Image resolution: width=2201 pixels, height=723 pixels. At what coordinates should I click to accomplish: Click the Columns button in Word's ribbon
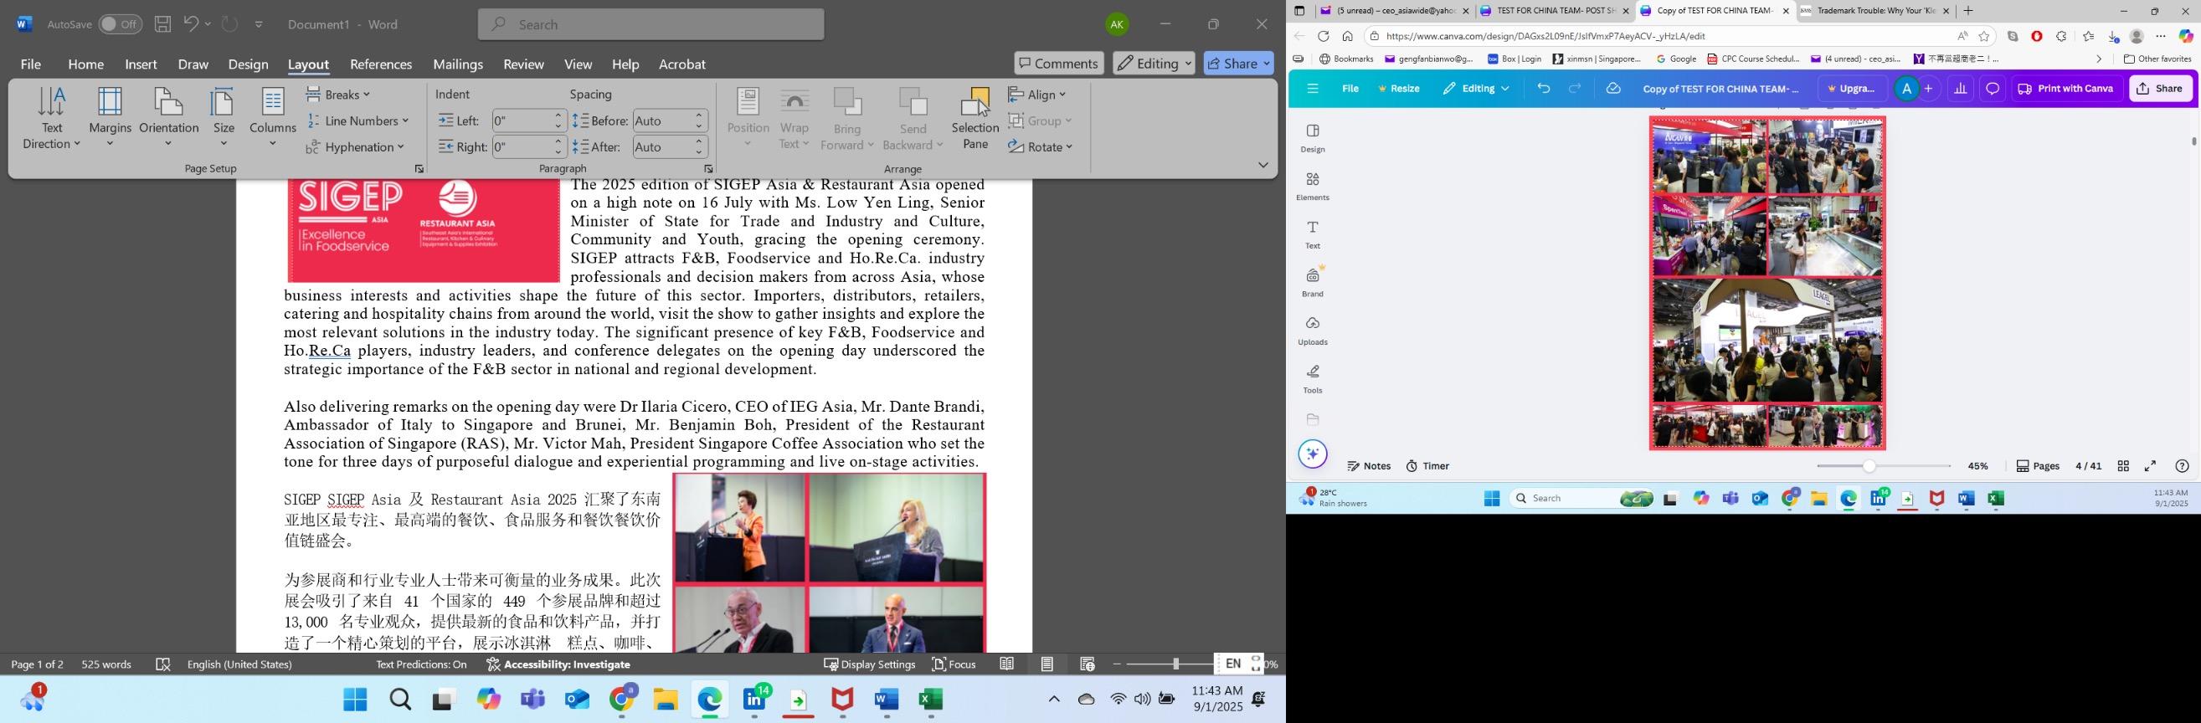[273, 119]
